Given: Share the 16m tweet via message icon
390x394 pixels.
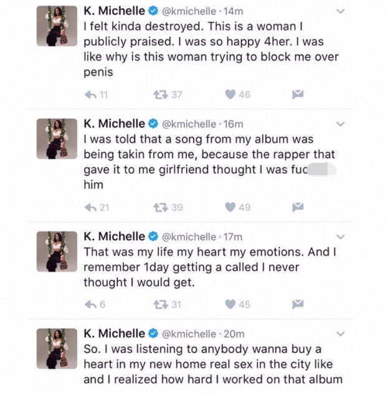Looking at the screenshot, I should coord(298,207).
